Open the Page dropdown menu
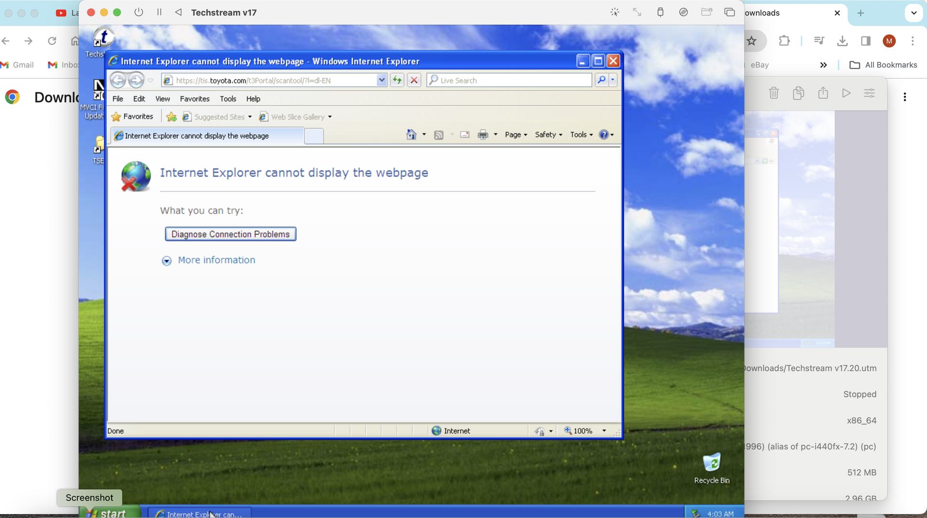The width and height of the screenshot is (927, 518). pyautogui.click(x=516, y=135)
